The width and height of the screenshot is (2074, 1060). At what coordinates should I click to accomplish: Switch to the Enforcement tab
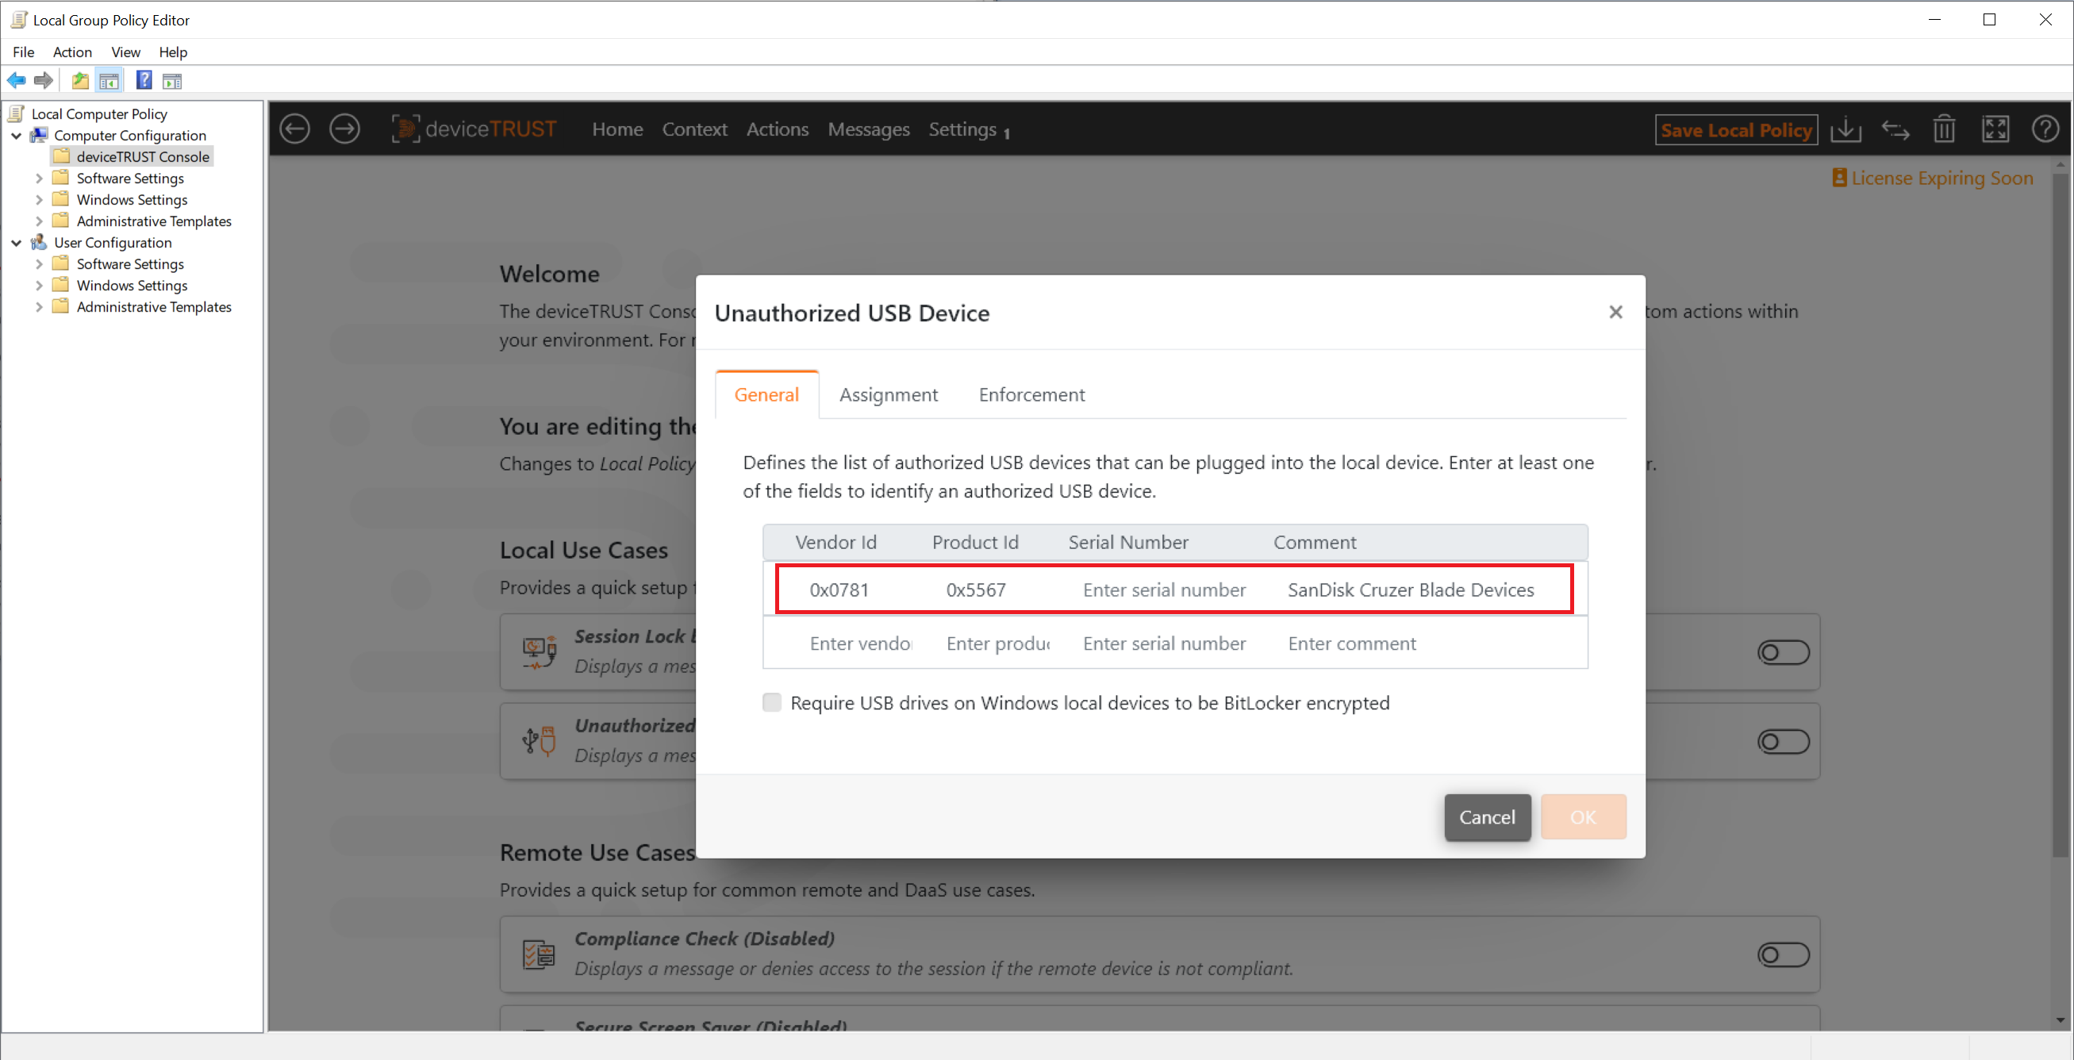[1031, 394]
